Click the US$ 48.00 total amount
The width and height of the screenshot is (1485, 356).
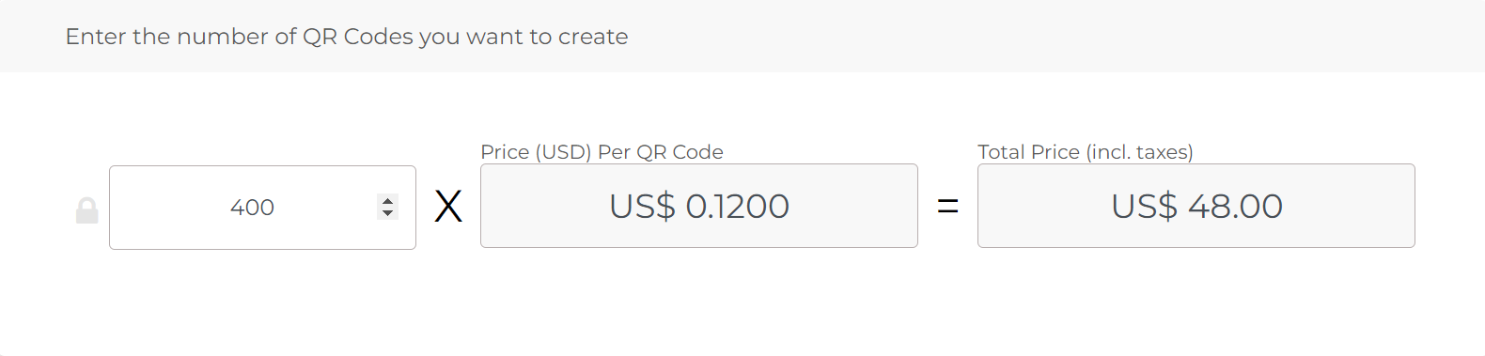coord(1196,206)
